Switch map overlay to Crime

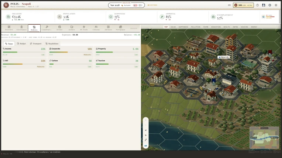point(206,27)
